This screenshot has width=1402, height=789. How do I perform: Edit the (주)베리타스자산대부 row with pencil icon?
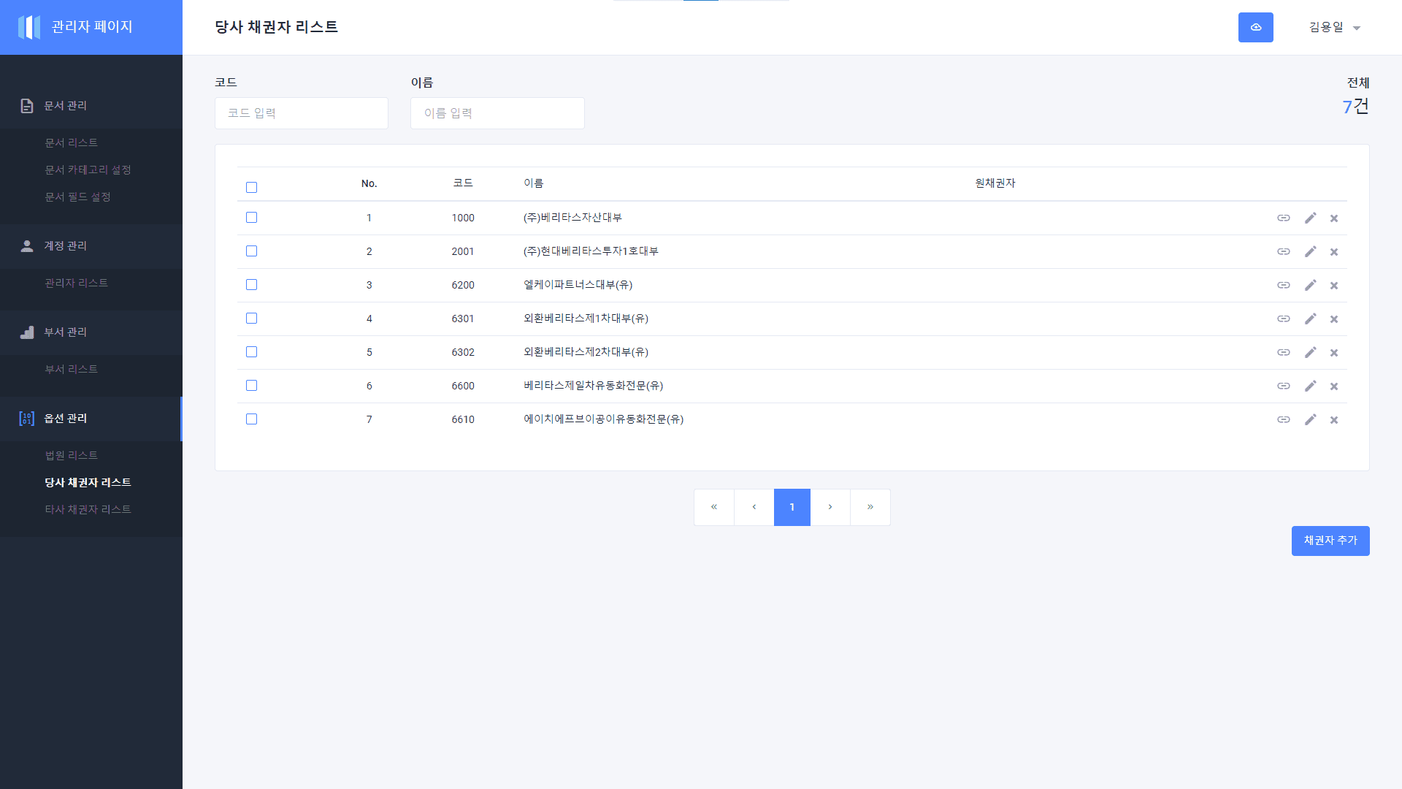click(1311, 218)
